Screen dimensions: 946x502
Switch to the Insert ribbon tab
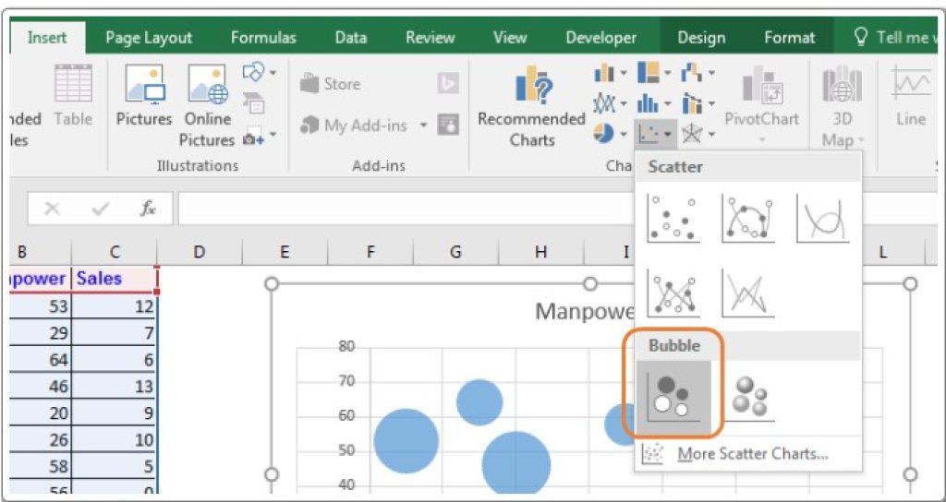pos(47,38)
